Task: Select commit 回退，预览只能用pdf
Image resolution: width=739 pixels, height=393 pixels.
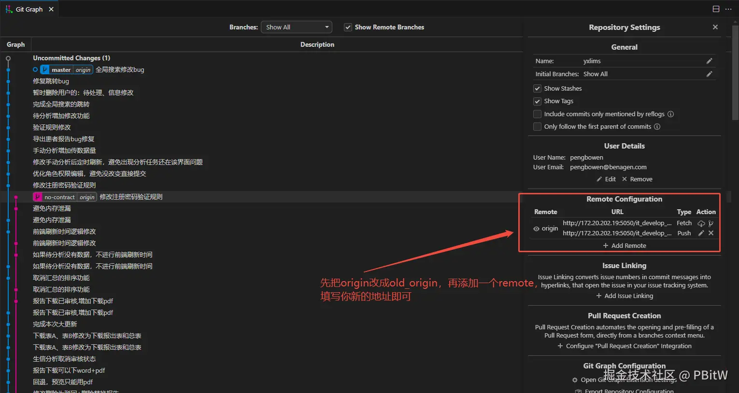Action: click(63, 382)
